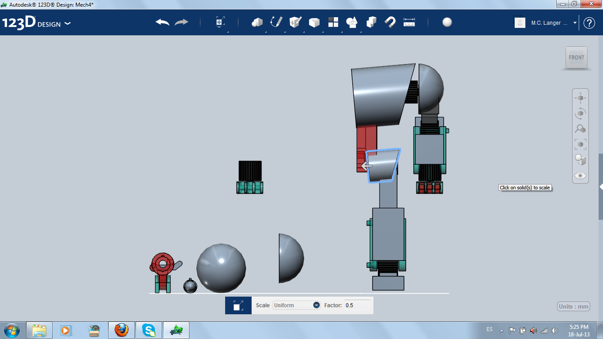Click the Fit to view tool

tap(580, 144)
